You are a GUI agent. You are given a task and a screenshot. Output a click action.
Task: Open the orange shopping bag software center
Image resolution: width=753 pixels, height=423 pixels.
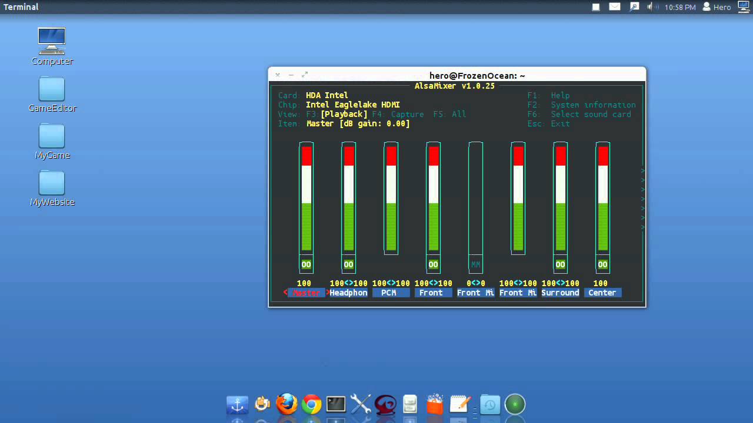[434, 404]
